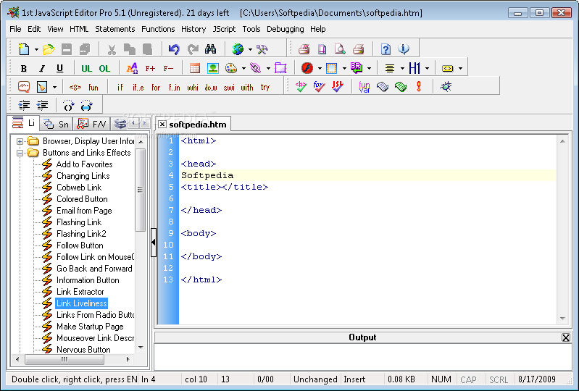This screenshot has width=579, height=391.
Task: Insert Flash object with red Flash icon
Action: click(307, 68)
